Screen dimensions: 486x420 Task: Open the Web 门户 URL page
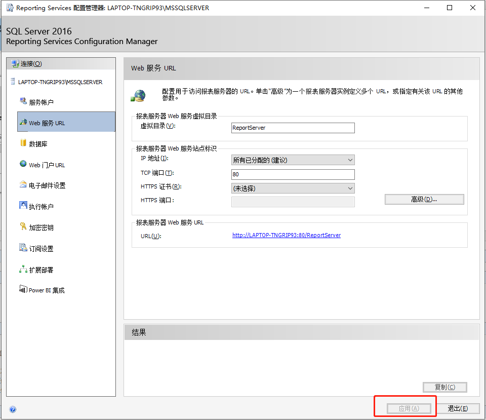click(x=47, y=165)
